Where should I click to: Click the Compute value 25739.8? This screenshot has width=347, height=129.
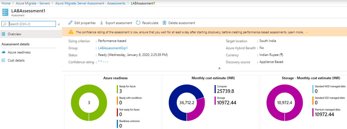tap(225, 91)
